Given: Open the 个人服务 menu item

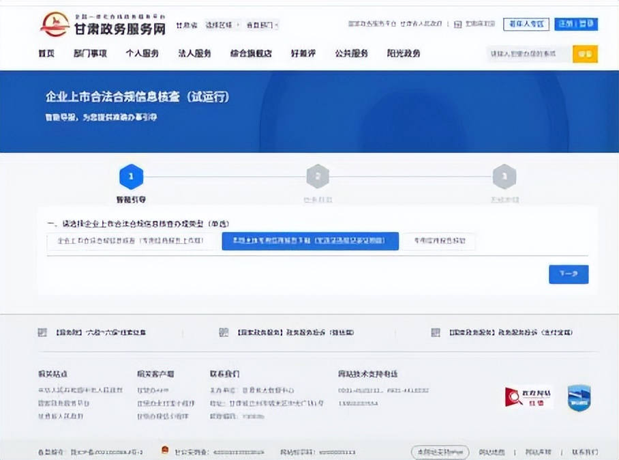Looking at the screenshot, I should click(x=142, y=53).
